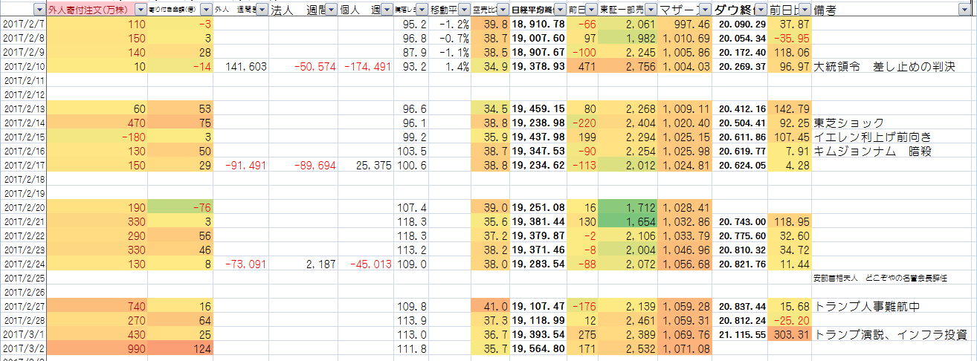This screenshot has width=977, height=361.
Task: Expand the 東証一部売 column filter
Action: click(x=651, y=10)
